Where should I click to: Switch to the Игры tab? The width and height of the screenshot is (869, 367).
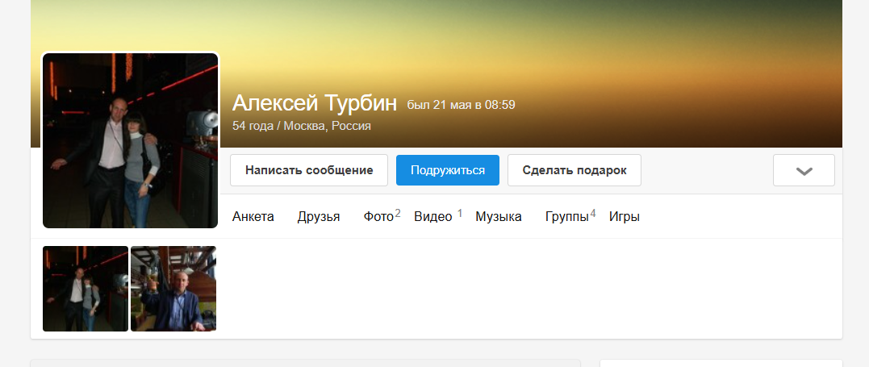coord(624,217)
